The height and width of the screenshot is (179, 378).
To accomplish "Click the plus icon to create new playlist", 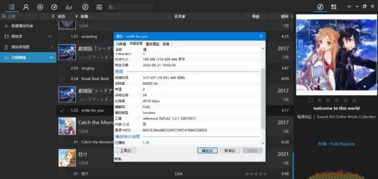I will click(x=6, y=26).
